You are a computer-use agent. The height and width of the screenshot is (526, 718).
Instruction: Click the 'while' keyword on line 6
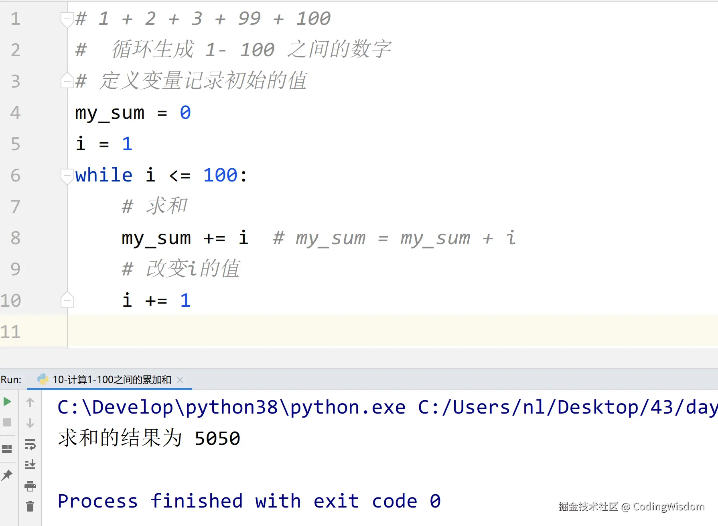[104, 175]
